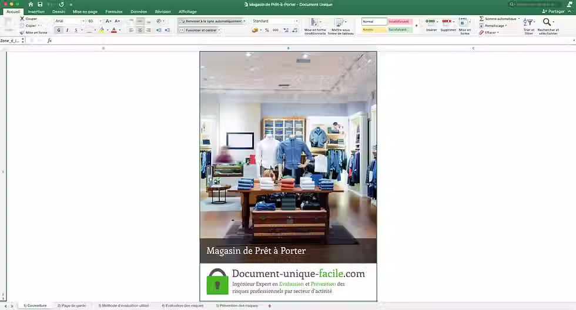Click Supprimer cells icon
This screenshot has width=576, height=310.
point(448,25)
